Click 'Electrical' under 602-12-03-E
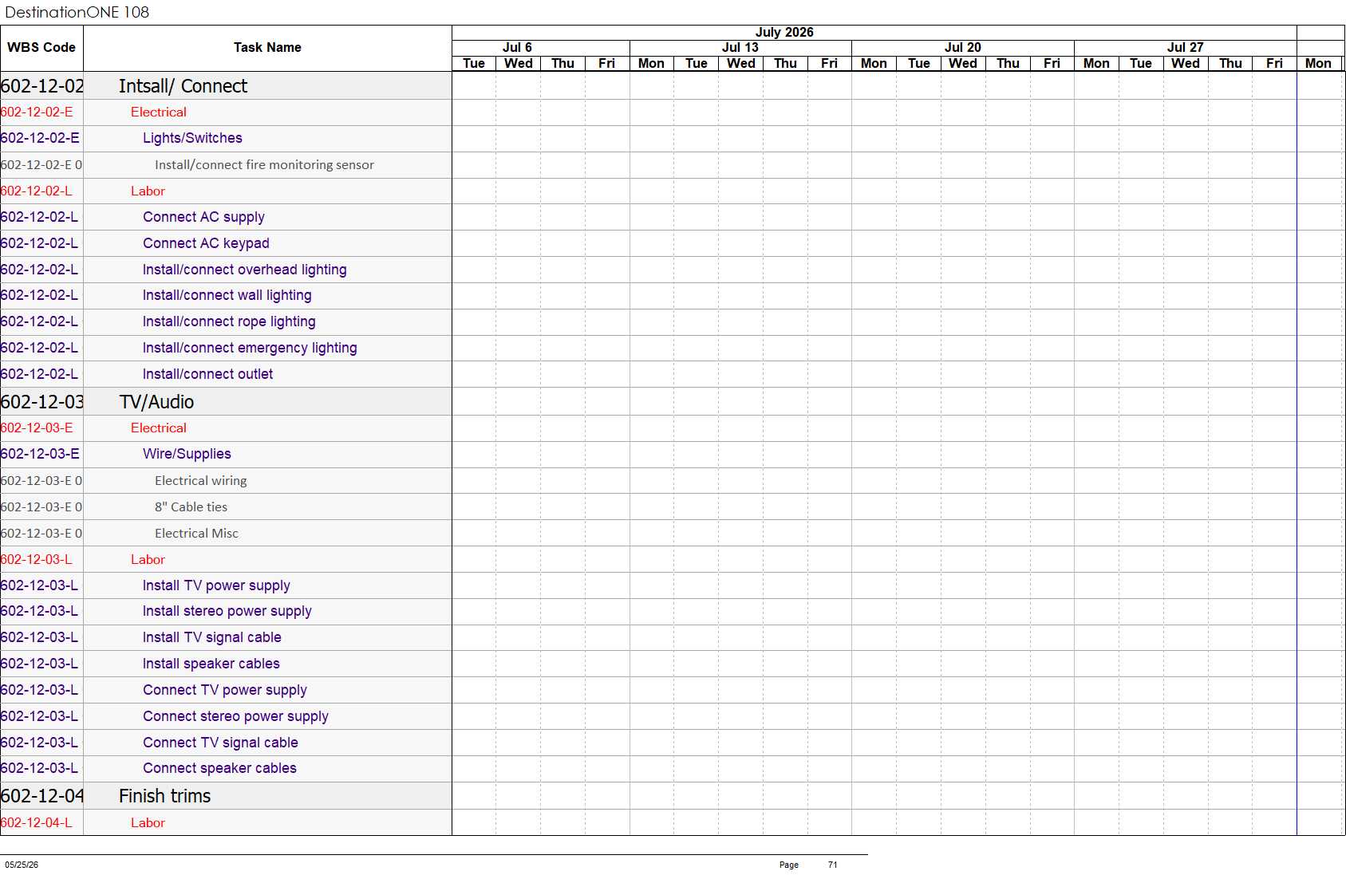Image resolution: width=1346 pixels, height=875 pixels. point(158,428)
